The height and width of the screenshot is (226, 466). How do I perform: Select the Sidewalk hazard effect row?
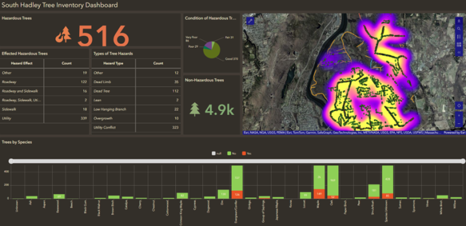coord(45,109)
